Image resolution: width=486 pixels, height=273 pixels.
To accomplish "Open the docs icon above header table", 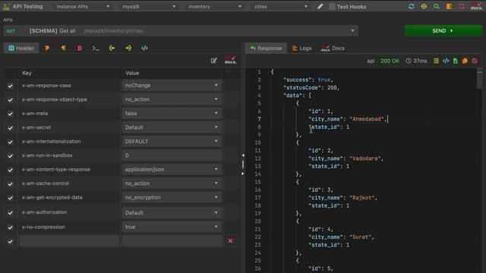I will point(230,61).
